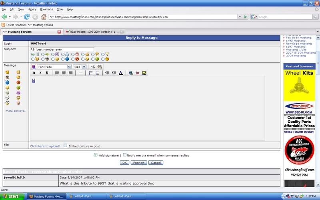Remove link using red unlink icon
This screenshot has width=320, height=200.
(x=138, y=73)
